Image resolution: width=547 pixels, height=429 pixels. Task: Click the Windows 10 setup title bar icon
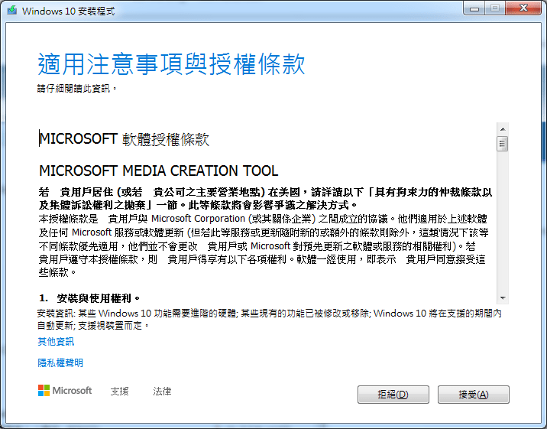[12, 10]
